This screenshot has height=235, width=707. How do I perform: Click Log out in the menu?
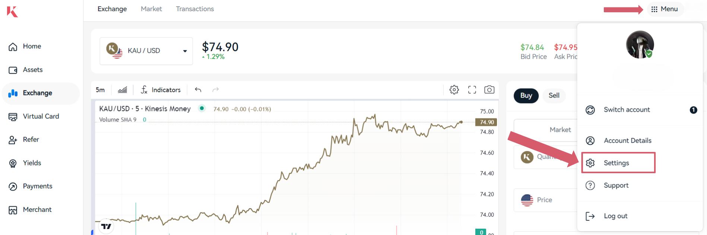pos(615,216)
